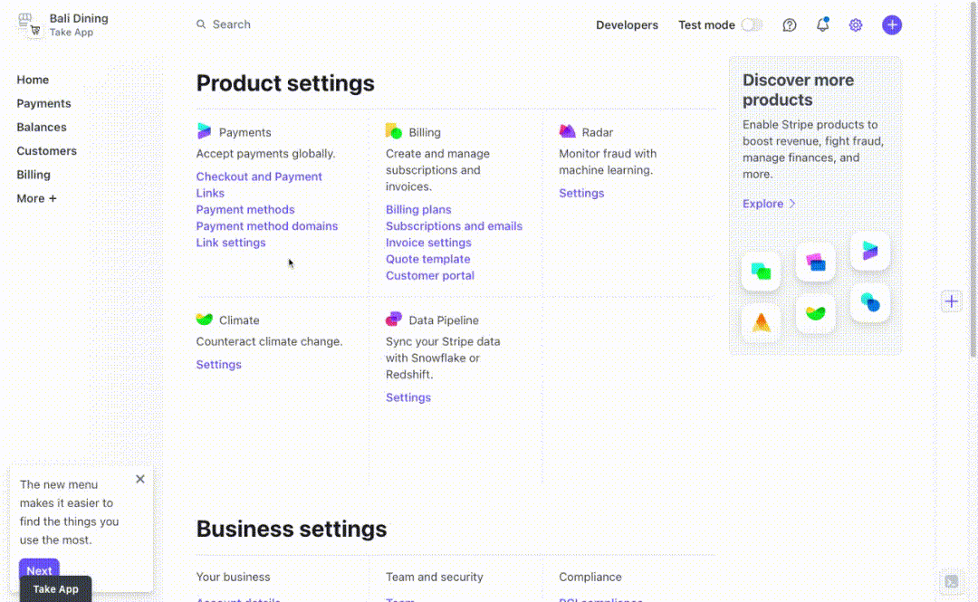
Task: Click the Billing product icon
Action: pos(394,131)
